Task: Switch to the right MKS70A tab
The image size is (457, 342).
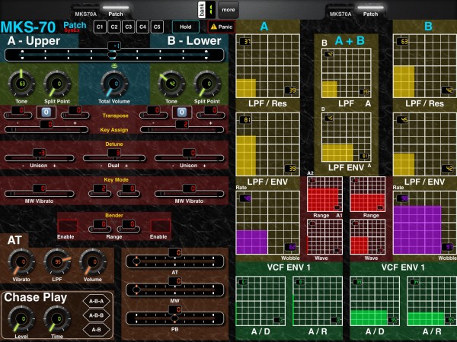Action: pos(340,11)
